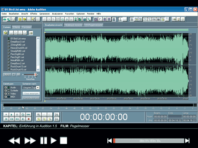
Task: Stop playback in Audition transport
Action: pos(6,115)
